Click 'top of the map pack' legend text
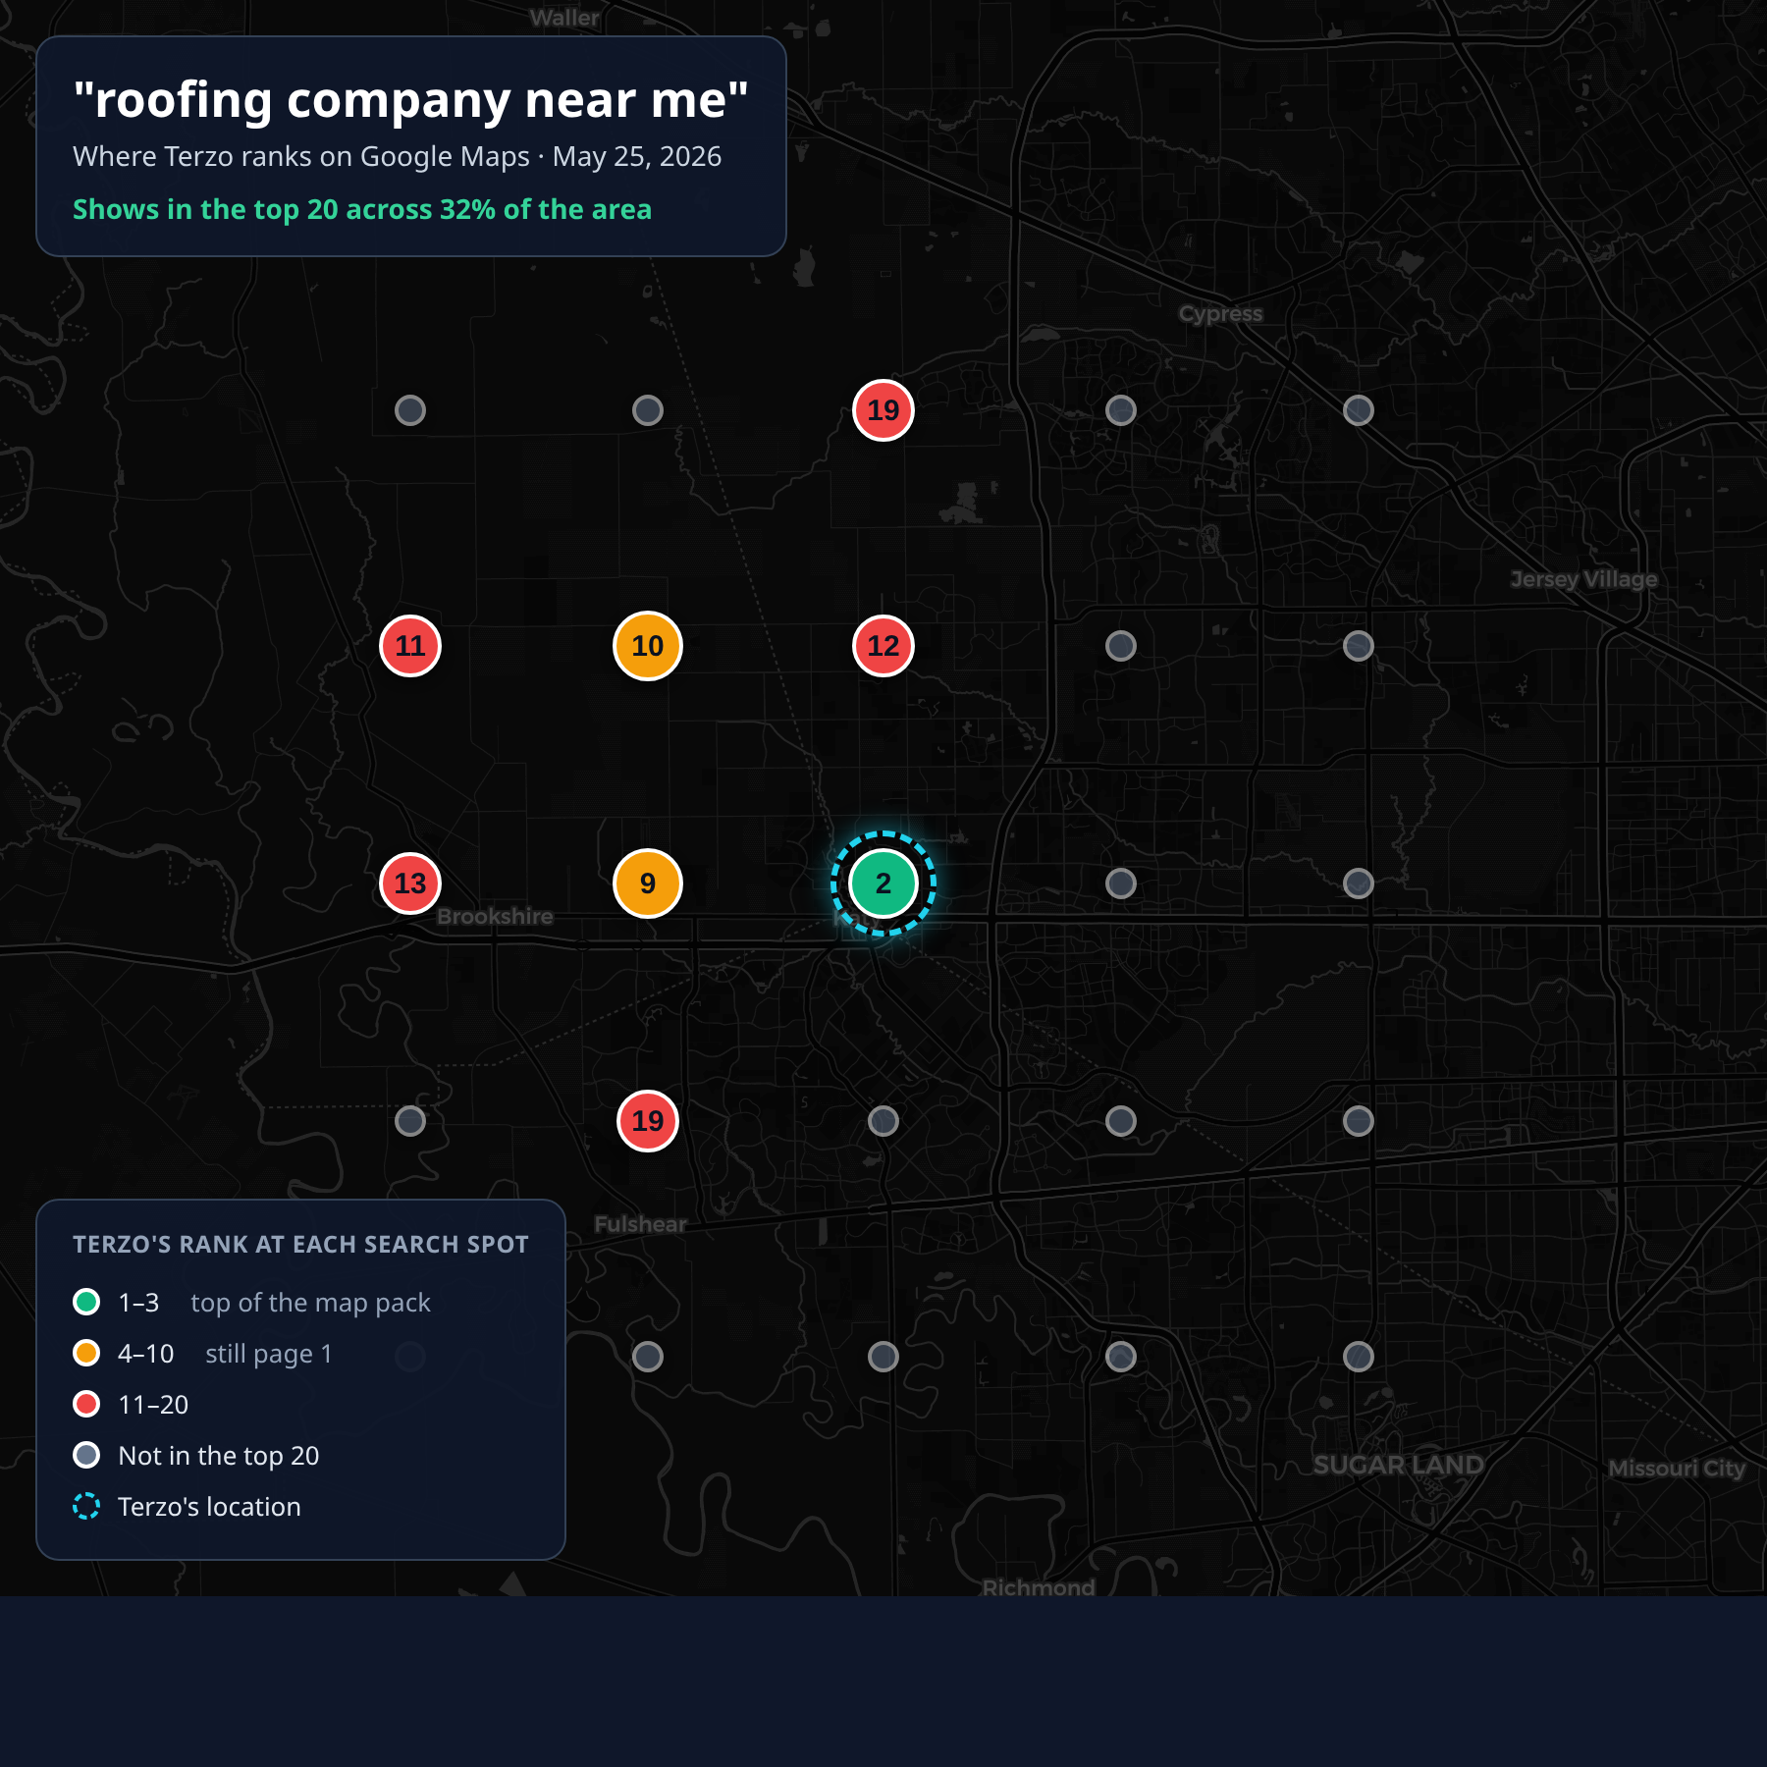The height and width of the screenshot is (1767, 1767). tap(310, 1303)
